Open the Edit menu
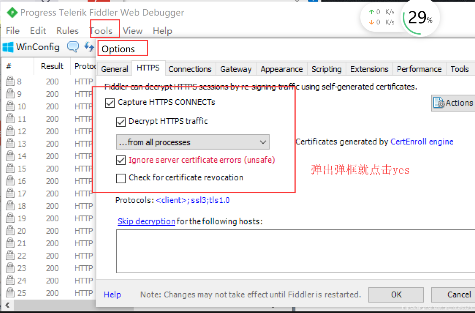The image size is (475, 313). [38, 31]
